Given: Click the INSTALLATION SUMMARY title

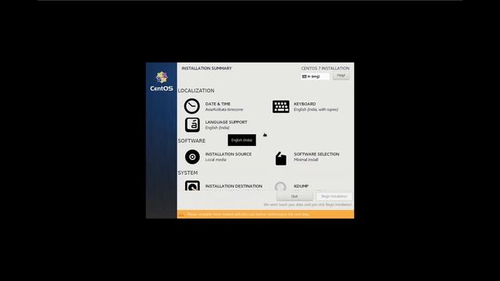Looking at the screenshot, I should click(206, 68).
